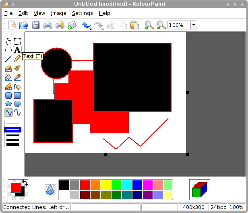Viewport: 248px width, 213px height.
Task: Swap foreground and background colors
Action: point(24,183)
